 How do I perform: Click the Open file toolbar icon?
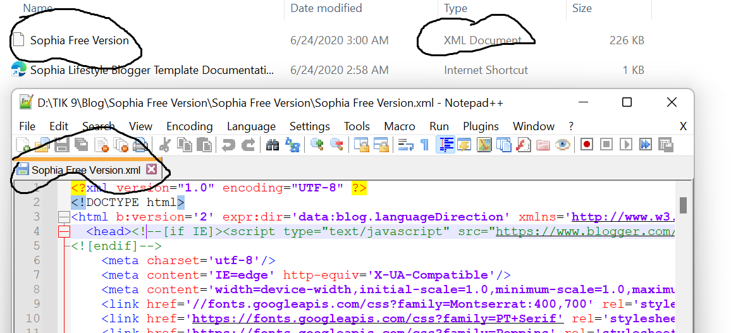point(42,145)
